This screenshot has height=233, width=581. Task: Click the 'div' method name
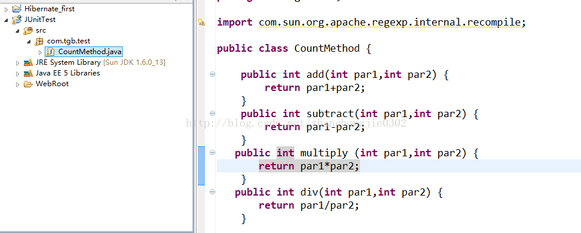click(309, 193)
